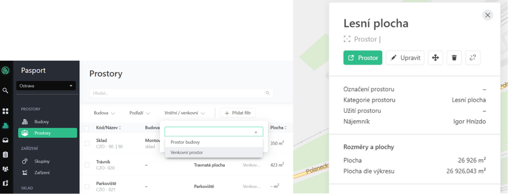The height and width of the screenshot is (194, 508).
Task: Tick the checkbox for the Sklad row
Action: 87,143
